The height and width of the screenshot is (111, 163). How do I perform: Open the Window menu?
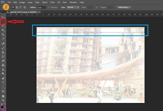pyautogui.click(x=73, y=2)
